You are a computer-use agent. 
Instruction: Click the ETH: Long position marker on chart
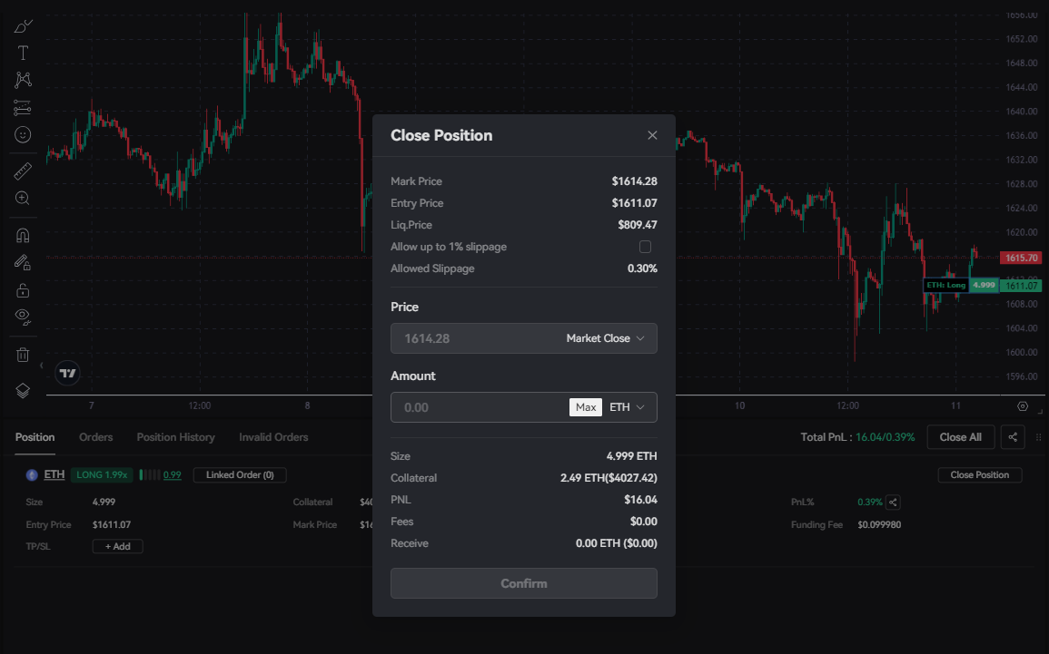point(946,285)
